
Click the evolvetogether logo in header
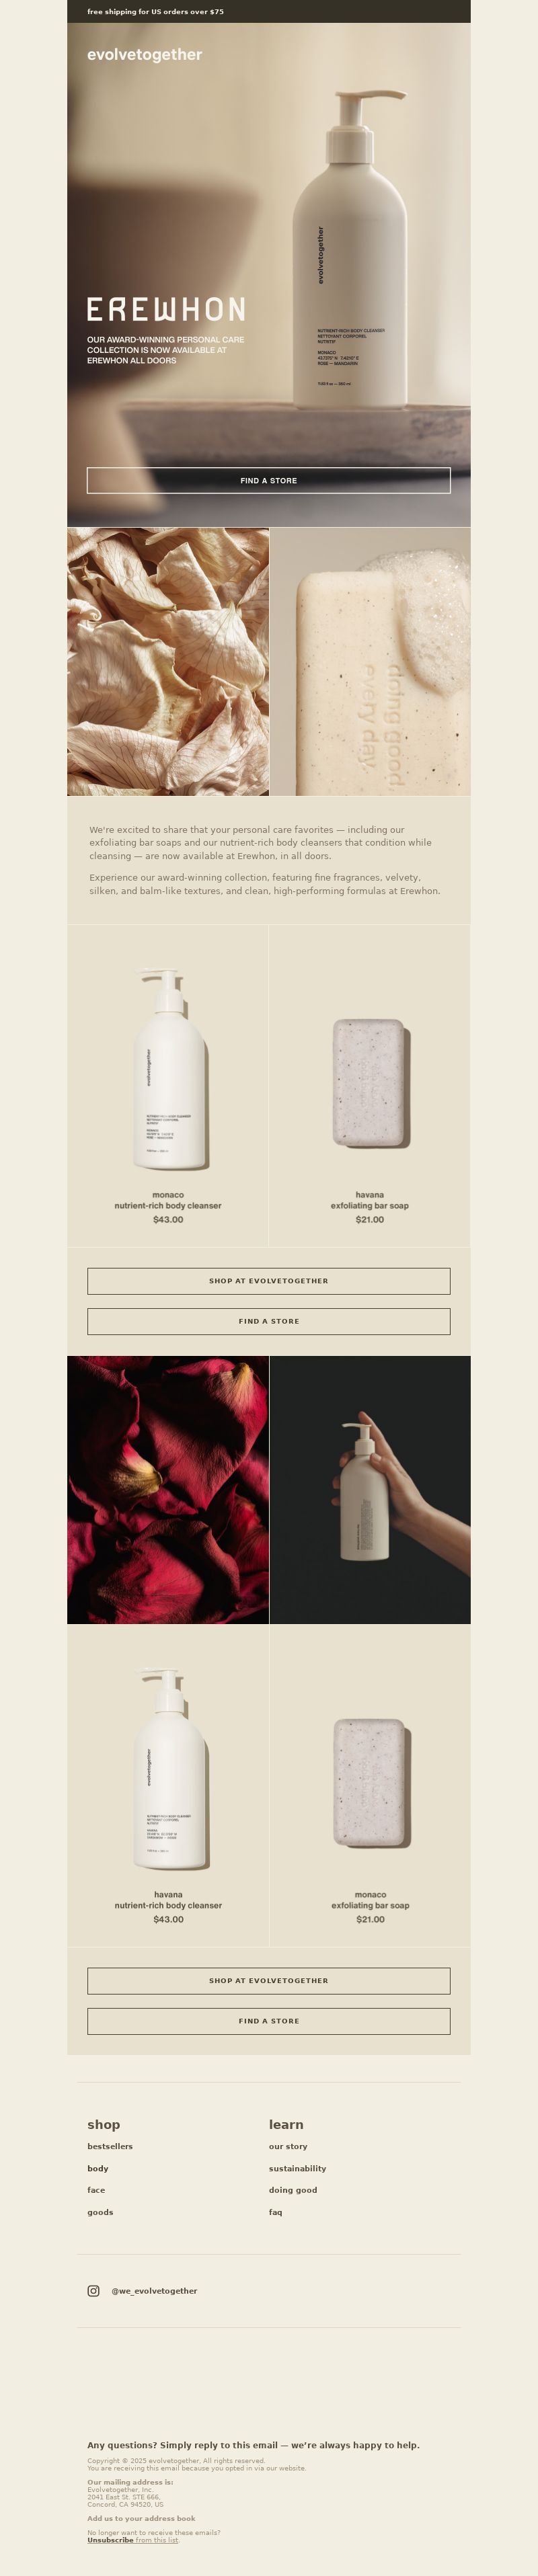point(144,55)
